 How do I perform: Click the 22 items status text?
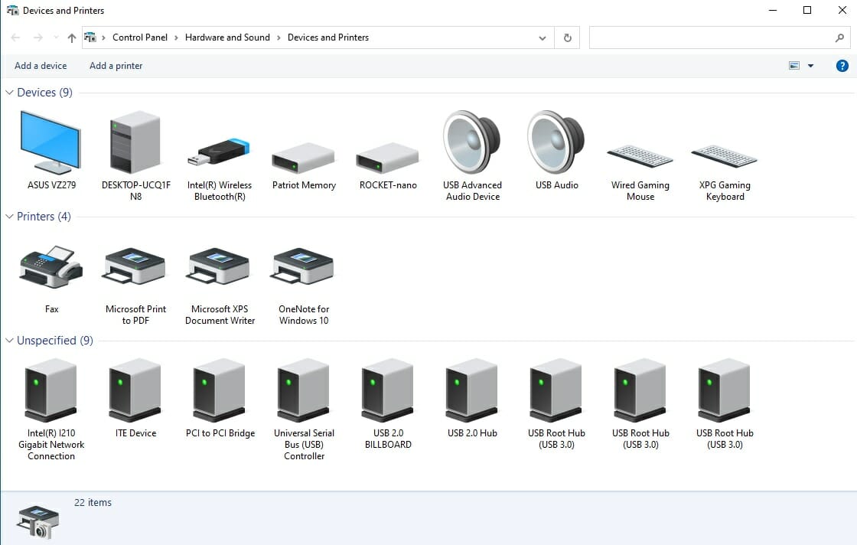click(x=93, y=502)
